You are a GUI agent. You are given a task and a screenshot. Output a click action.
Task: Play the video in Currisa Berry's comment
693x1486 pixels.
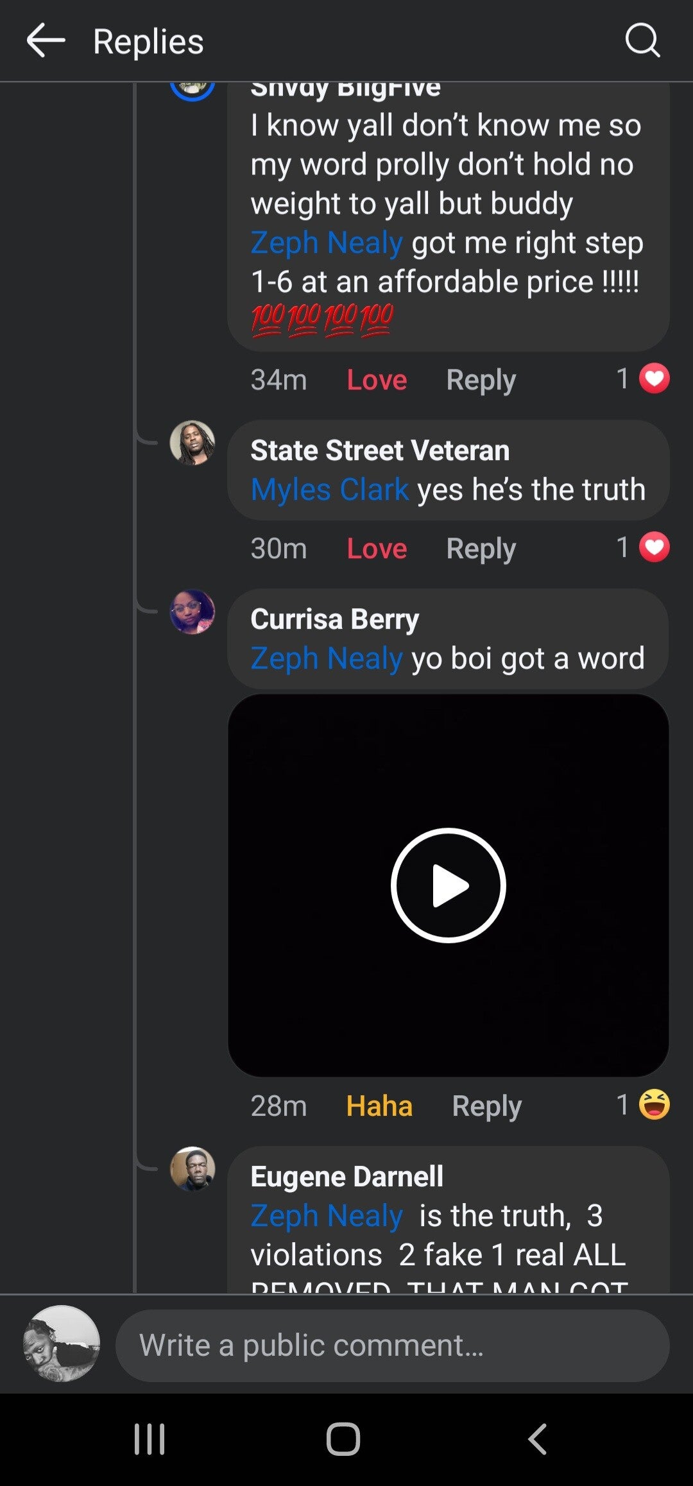449,885
